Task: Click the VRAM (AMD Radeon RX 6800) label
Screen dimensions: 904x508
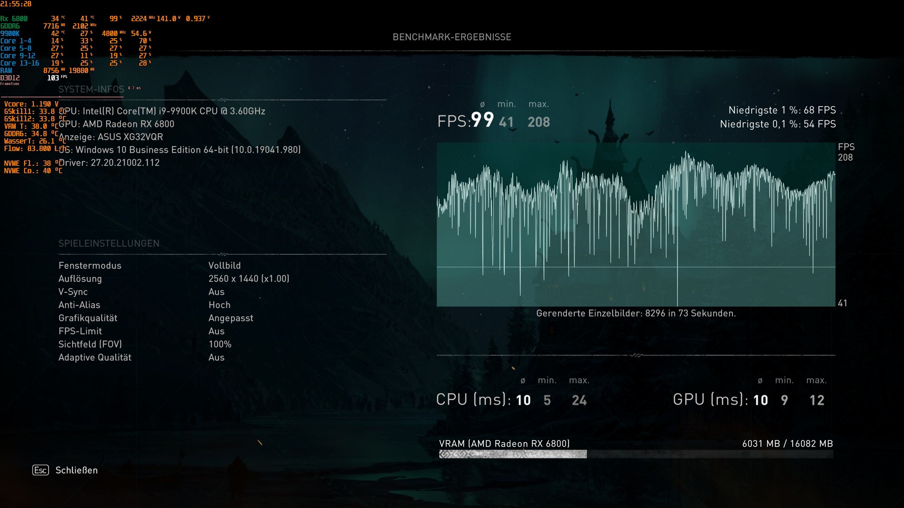Action: [504, 444]
